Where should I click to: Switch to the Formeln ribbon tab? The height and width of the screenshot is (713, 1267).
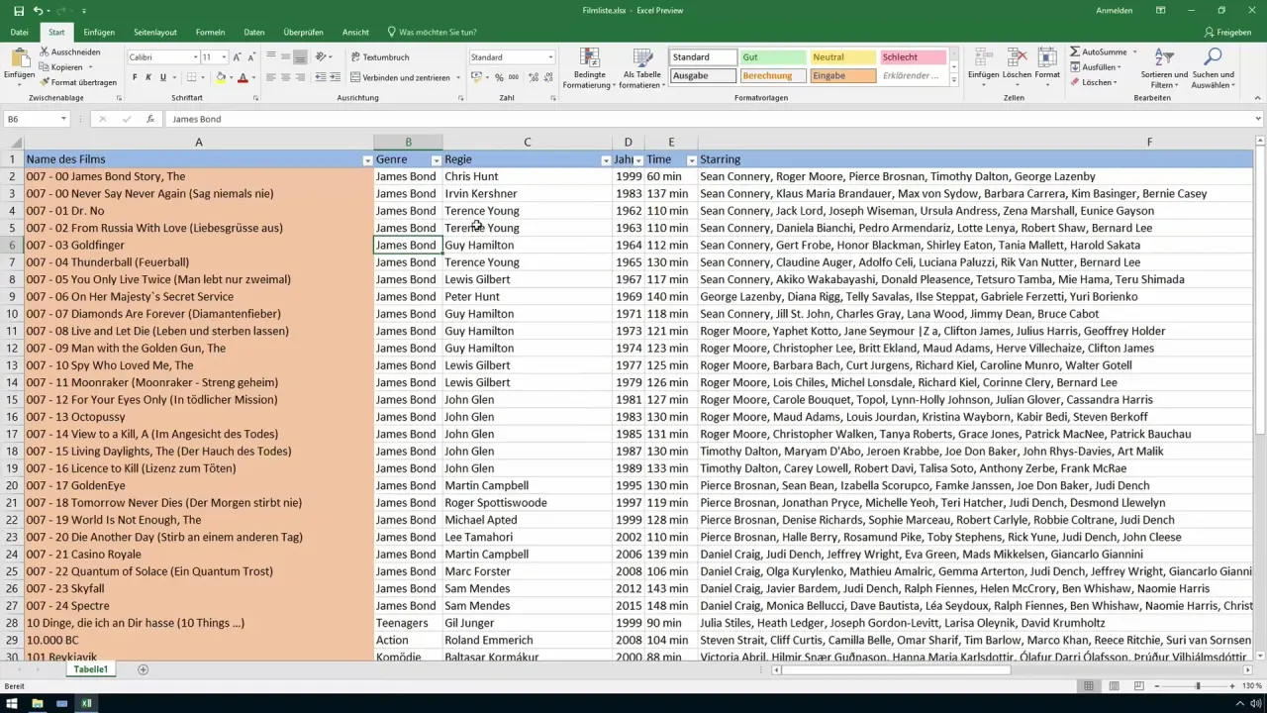pos(210,32)
